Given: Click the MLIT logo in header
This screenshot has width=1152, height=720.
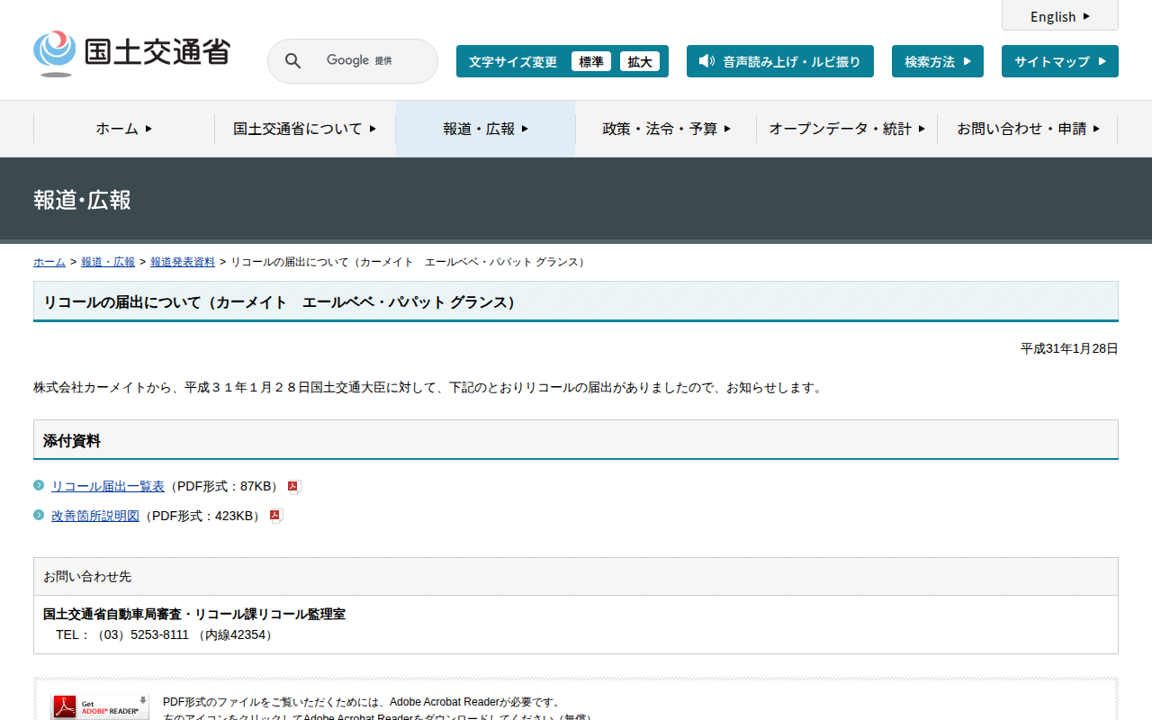Looking at the screenshot, I should tap(131, 53).
